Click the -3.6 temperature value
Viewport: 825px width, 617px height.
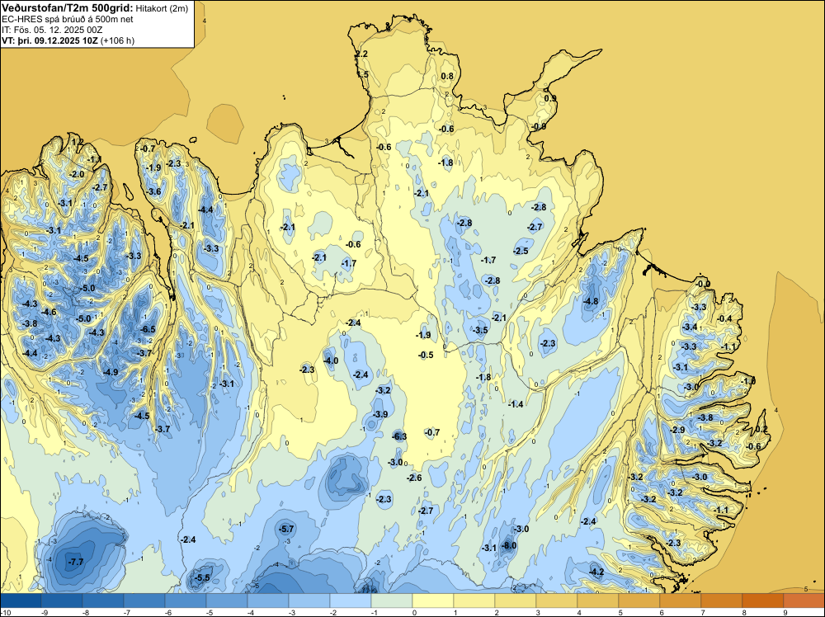point(153,191)
